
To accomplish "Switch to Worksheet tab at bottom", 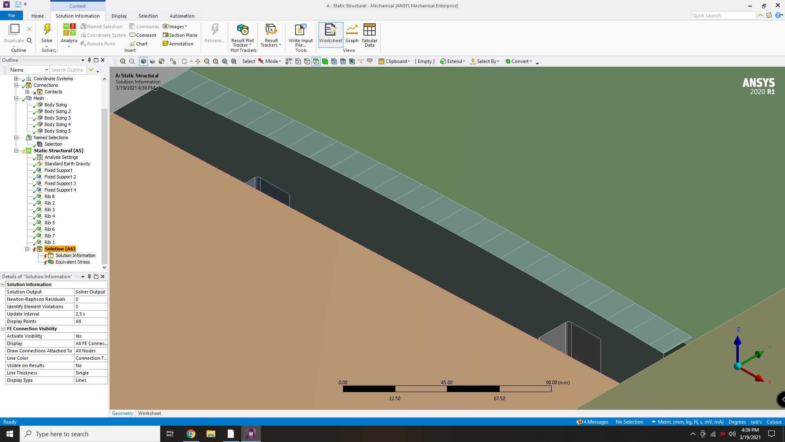I will (x=149, y=413).
